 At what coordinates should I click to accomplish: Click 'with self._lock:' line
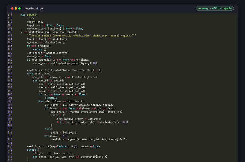[x=39, y=74]
